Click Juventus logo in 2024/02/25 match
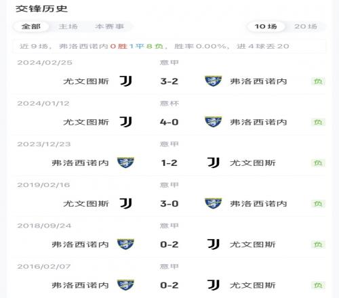 125,81
